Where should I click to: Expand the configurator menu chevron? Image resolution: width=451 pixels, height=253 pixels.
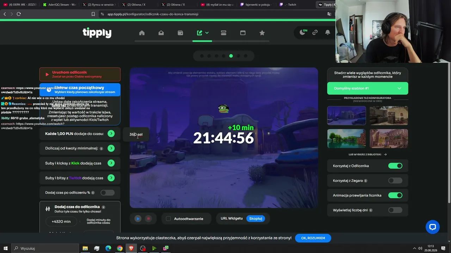(x=207, y=33)
